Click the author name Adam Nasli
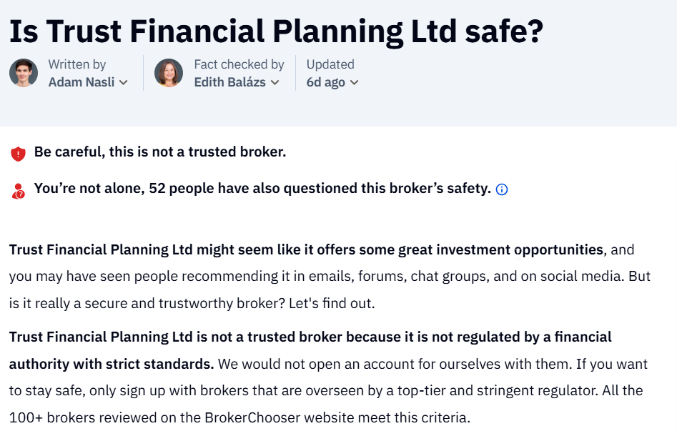The height and width of the screenshot is (431, 677). (x=81, y=82)
